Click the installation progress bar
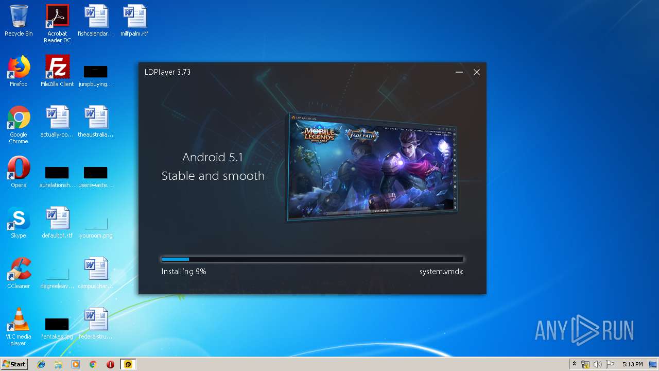This screenshot has width=659, height=371. [x=313, y=259]
